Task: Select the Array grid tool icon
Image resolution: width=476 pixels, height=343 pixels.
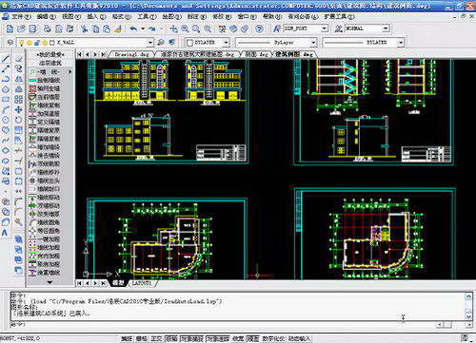Action: pyautogui.click(x=18, y=100)
